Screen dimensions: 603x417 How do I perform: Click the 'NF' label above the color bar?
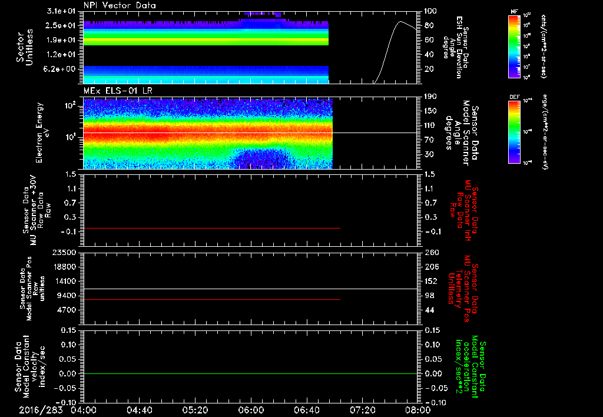pos(514,12)
